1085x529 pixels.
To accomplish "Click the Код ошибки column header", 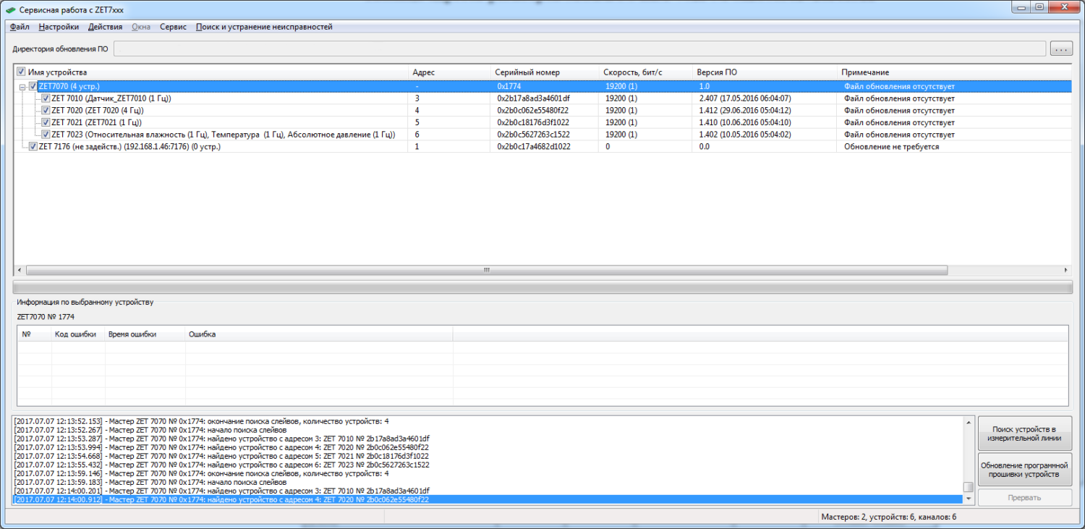I will pos(78,334).
